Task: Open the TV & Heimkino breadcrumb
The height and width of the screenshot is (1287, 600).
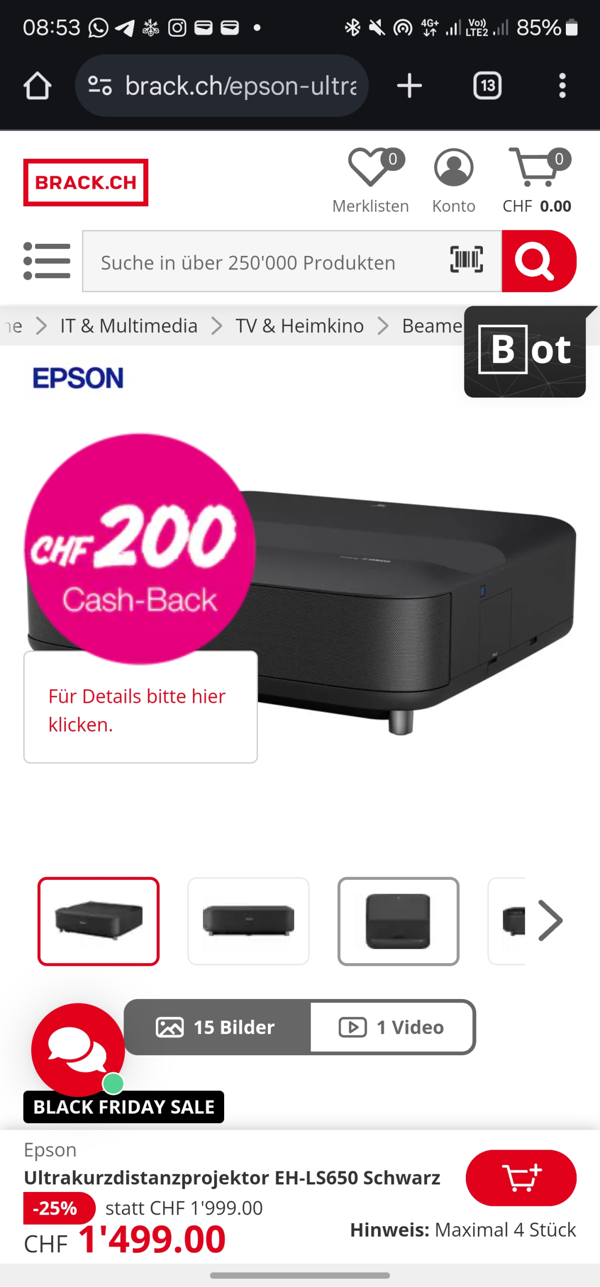Action: (x=299, y=326)
